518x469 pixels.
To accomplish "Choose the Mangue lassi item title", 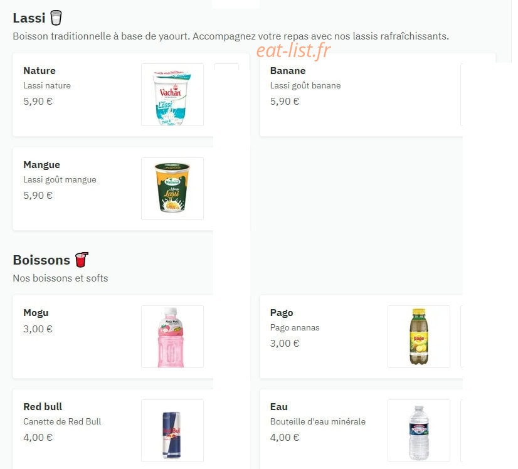I will (x=41, y=165).
